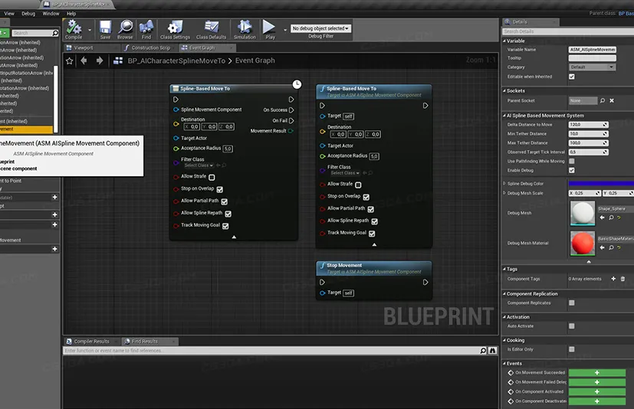Clear all Component Tags with trash icon
The width and height of the screenshot is (634, 409).
coord(623,279)
